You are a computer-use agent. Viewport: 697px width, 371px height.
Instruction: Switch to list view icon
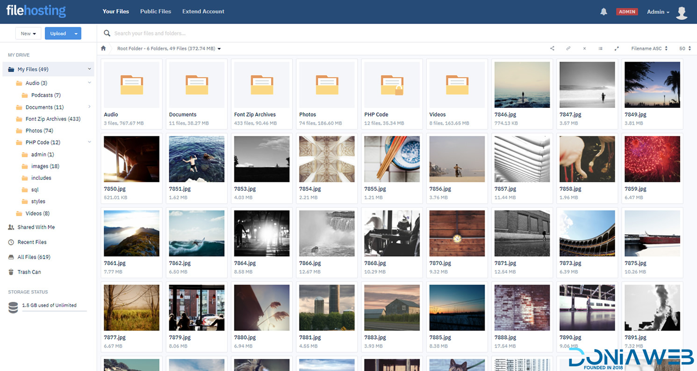coord(600,49)
